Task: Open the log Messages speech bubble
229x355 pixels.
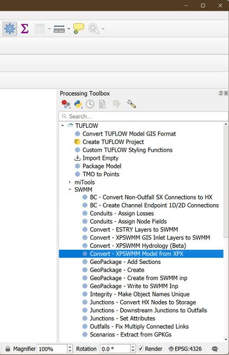Action: [215, 349]
